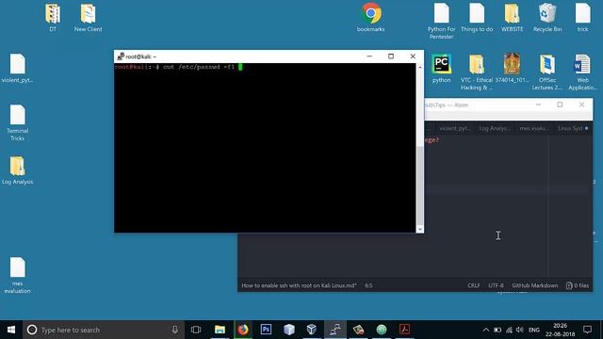This screenshot has width=603, height=339.
Task: Launch the PyCharm python shortcut
Action: [x=441, y=69]
